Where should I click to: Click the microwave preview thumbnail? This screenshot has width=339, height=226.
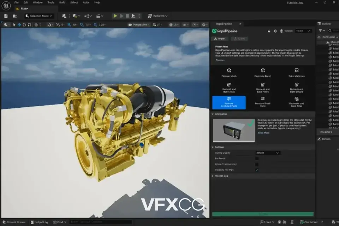coord(234,130)
